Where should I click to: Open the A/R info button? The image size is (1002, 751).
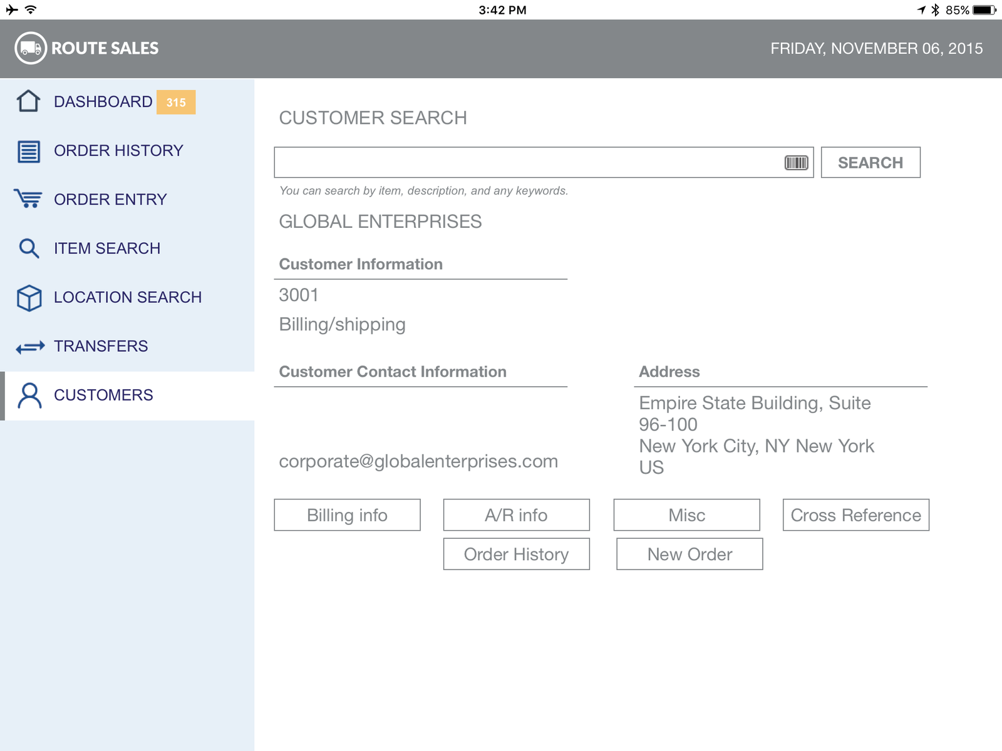[516, 515]
